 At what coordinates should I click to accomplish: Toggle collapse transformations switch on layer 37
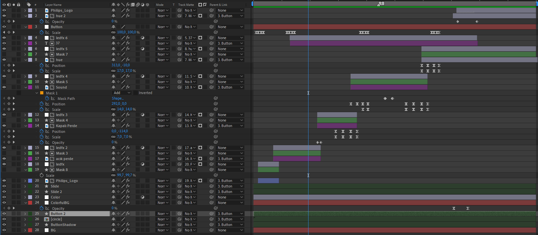[x=118, y=43]
